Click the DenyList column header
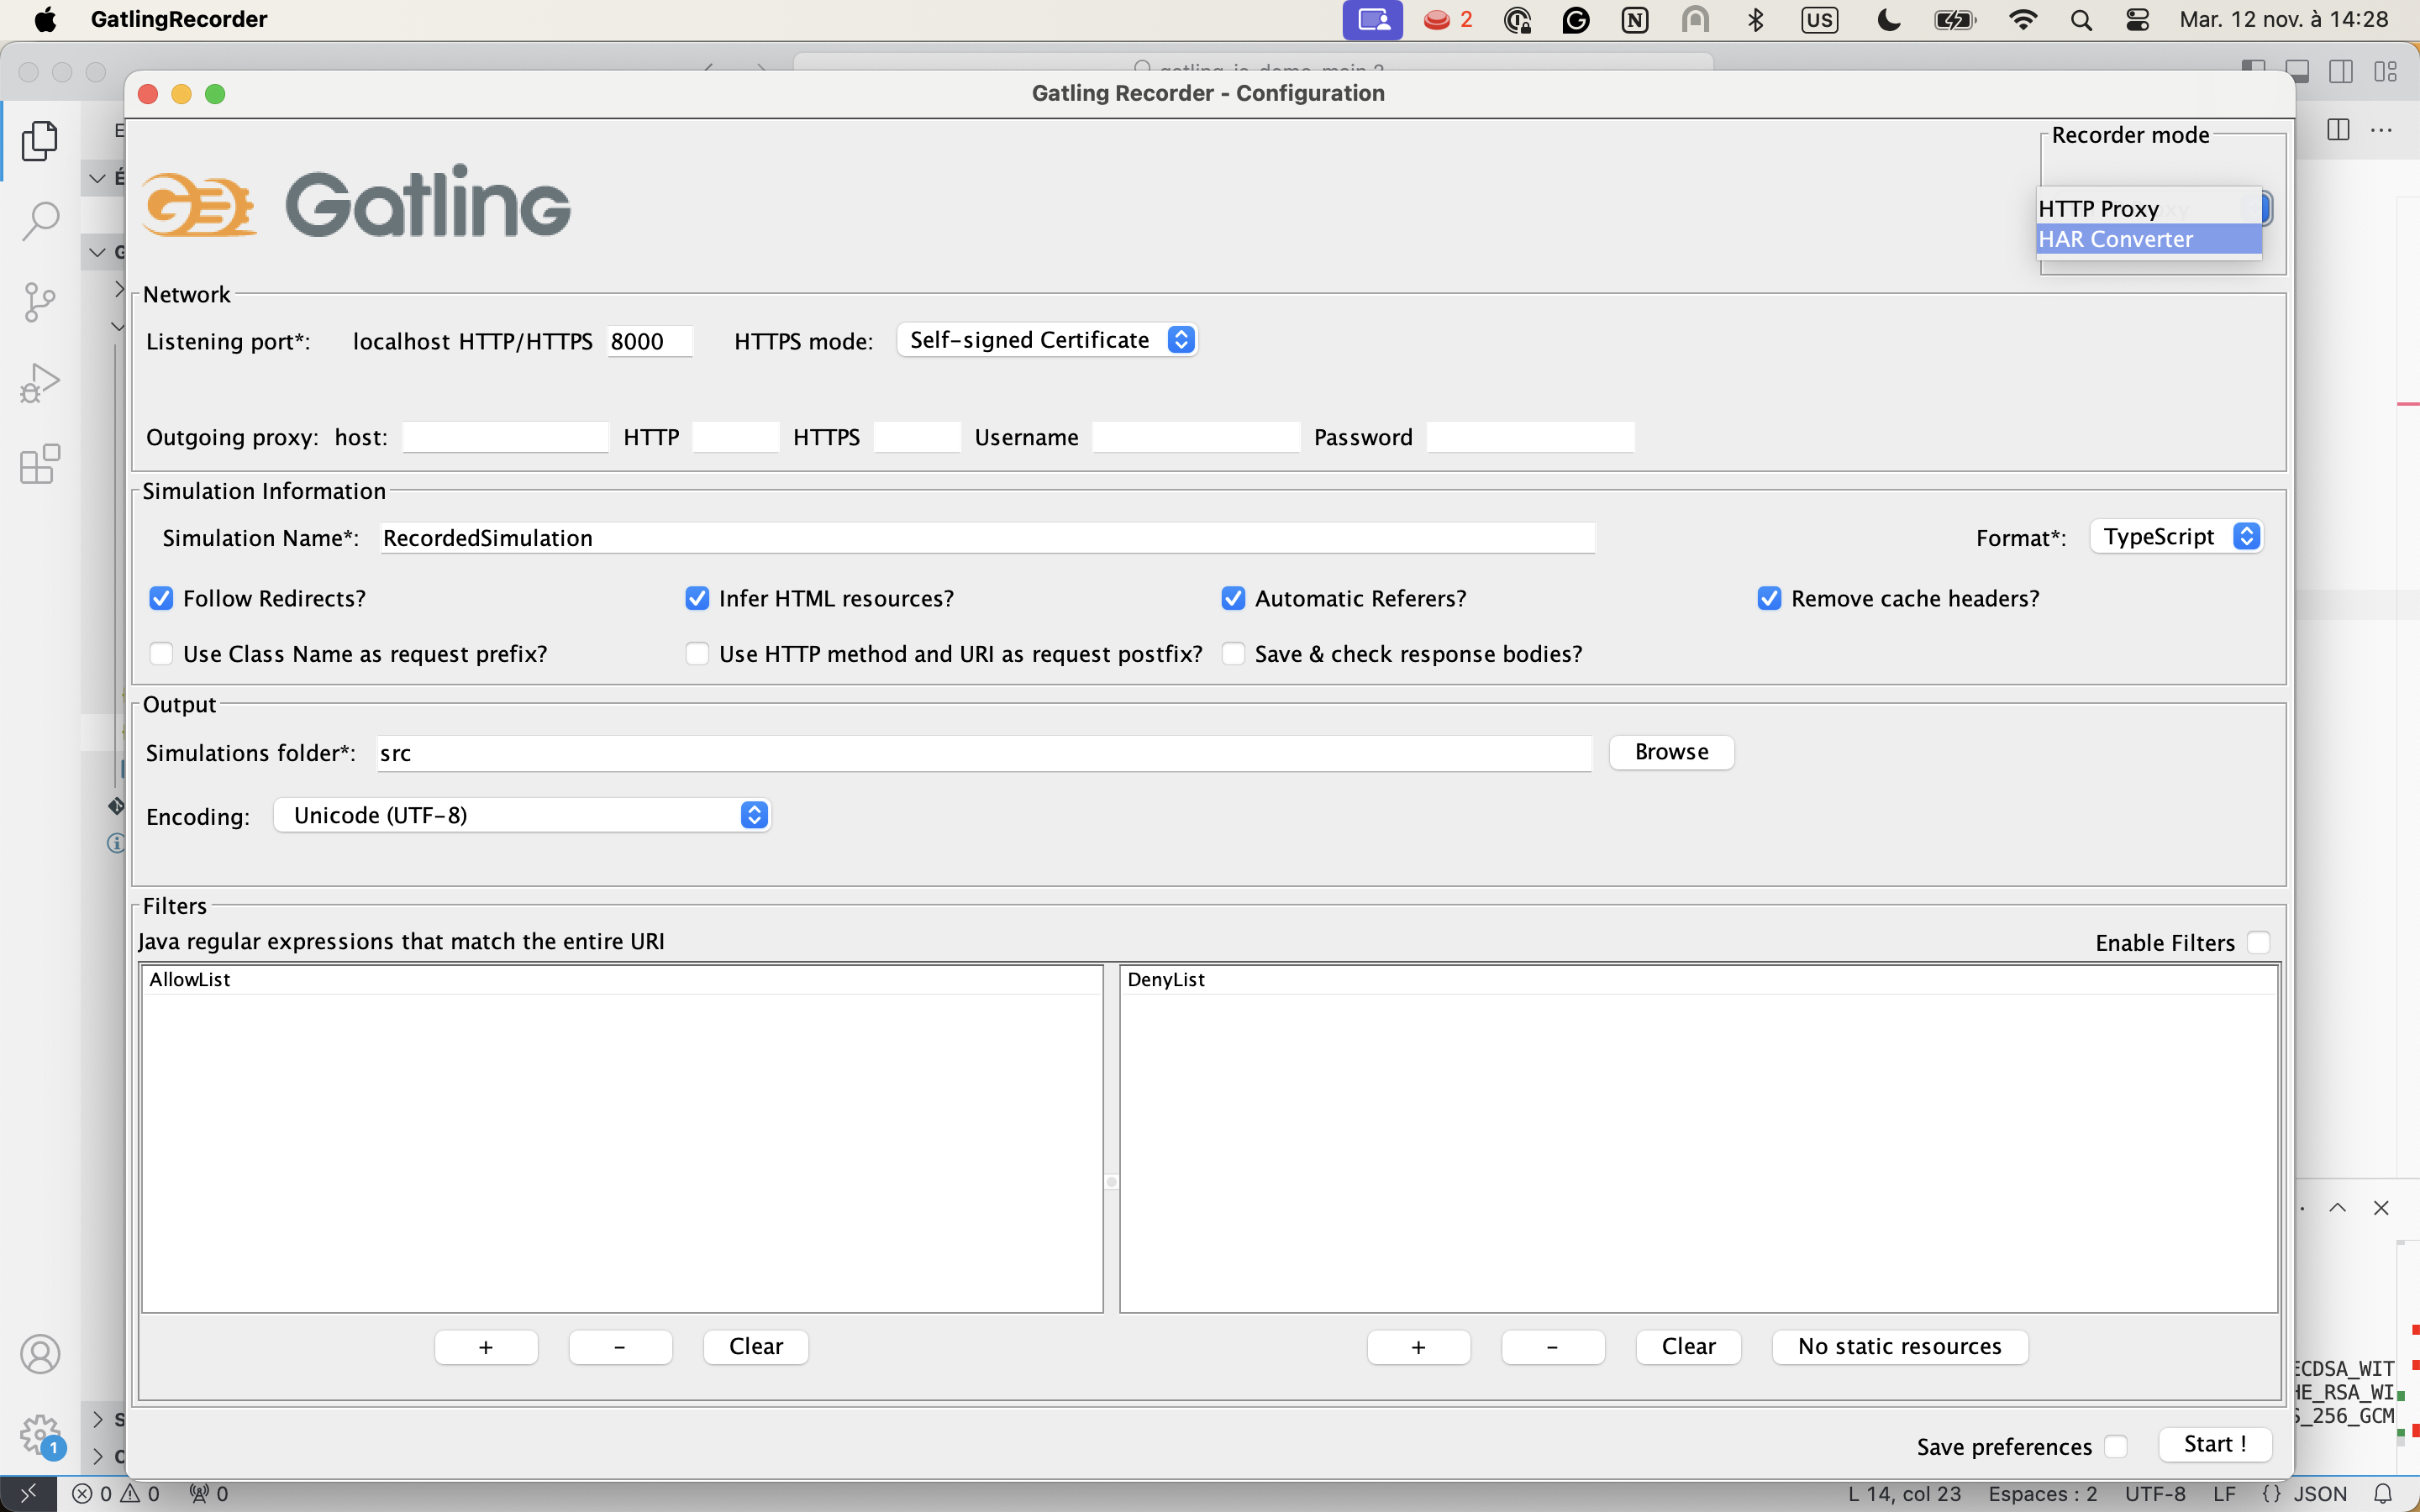2420x1512 pixels. [x=1698, y=980]
